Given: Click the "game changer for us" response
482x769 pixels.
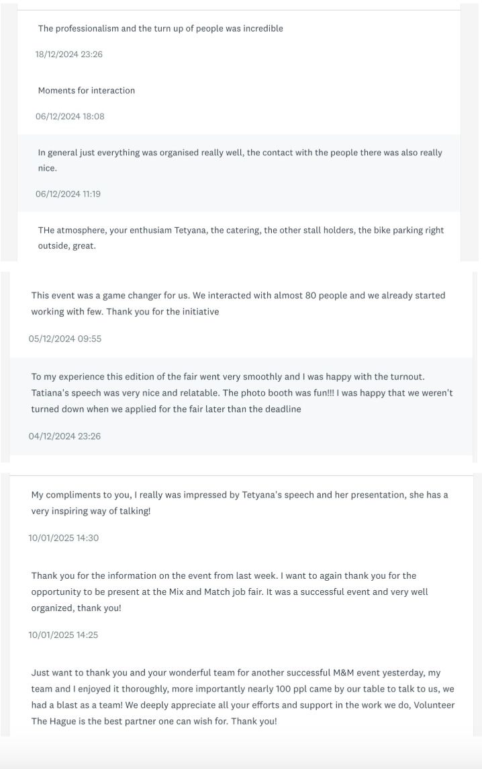Looking at the screenshot, I should pyautogui.click(x=238, y=303).
